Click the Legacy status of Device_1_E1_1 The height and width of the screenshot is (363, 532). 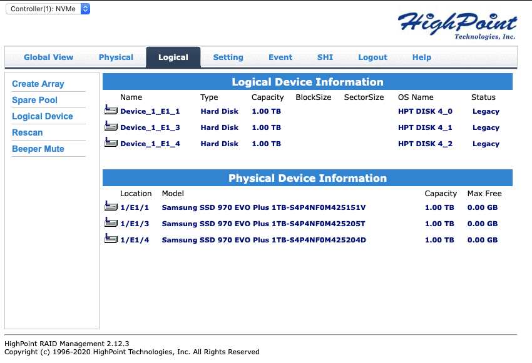tap(486, 111)
